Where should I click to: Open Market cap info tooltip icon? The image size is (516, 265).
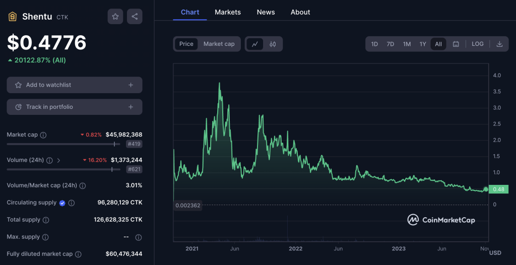pos(43,135)
